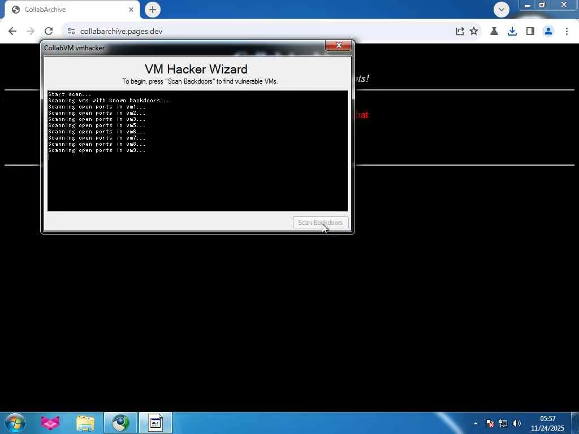Open the Action Center flag icon
The width and height of the screenshot is (579, 434).
[489, 423]
